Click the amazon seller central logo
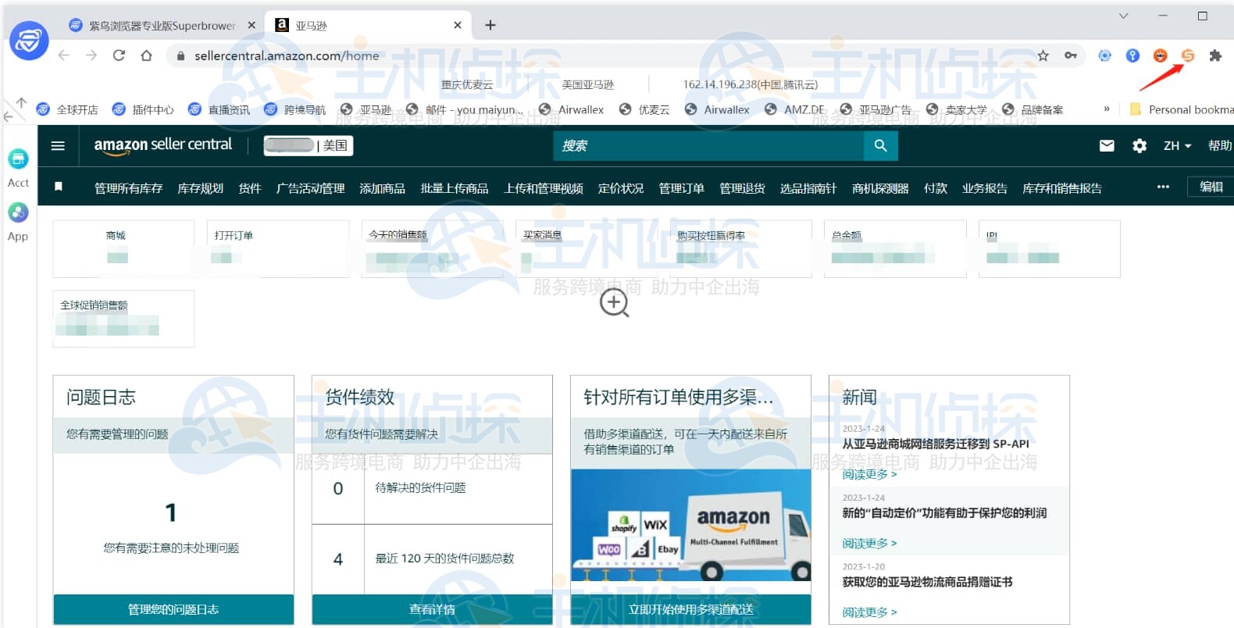This screenshot has width=1234, height=628. tap(162, 145)
